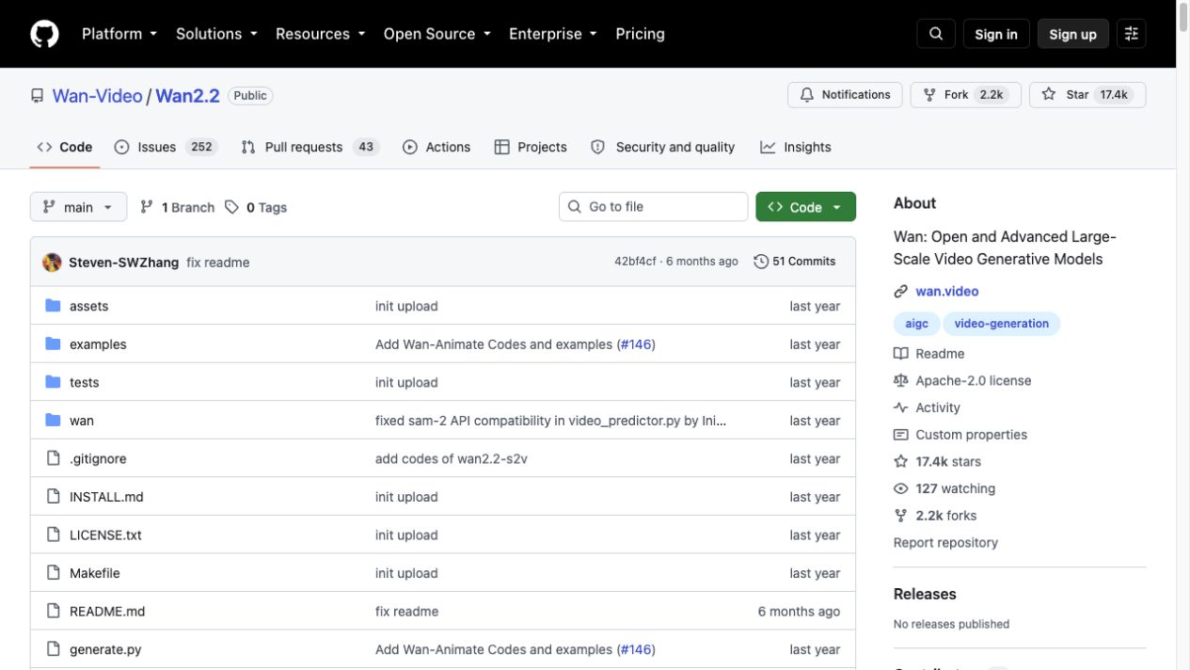The image size is (1190, 670).
Task: Click the folder icon for wan
Action: coord(53,421)
